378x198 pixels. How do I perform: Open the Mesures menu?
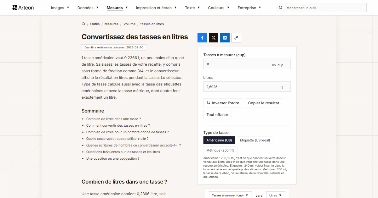[117, 8]
